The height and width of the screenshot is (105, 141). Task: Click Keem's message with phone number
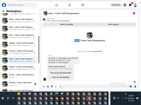63,60
